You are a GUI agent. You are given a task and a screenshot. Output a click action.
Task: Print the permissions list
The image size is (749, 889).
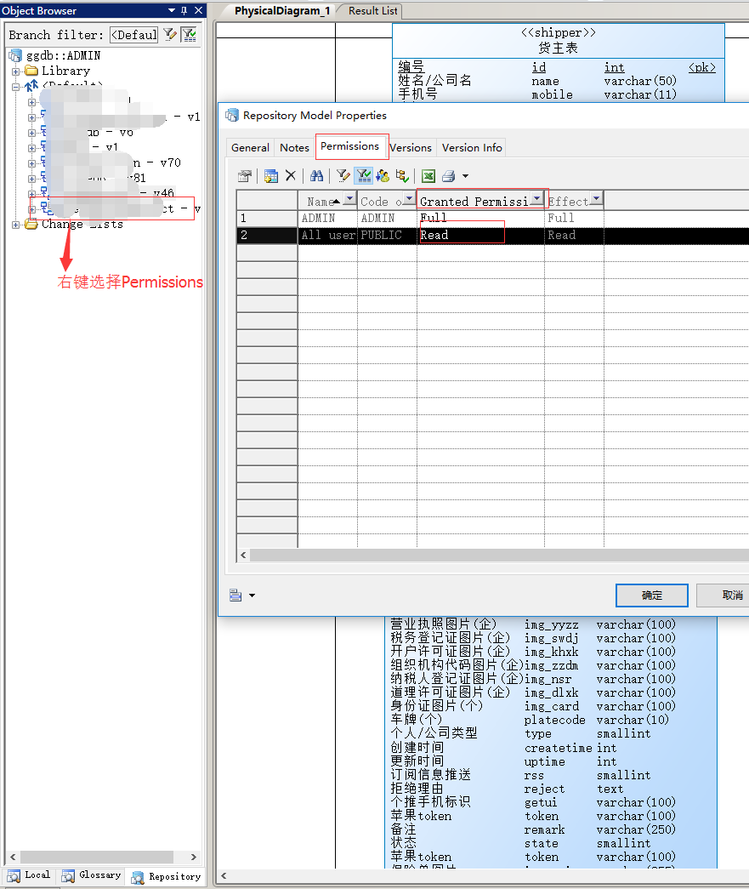(447, 176)
